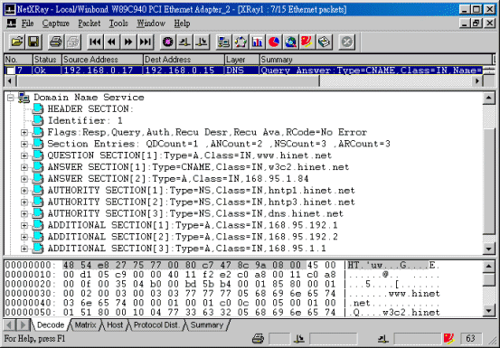The width and height of the screenshot is (500, 348).
Task: Expand QUESTION SECTION[1] node
Action: [x=24, y=155]
